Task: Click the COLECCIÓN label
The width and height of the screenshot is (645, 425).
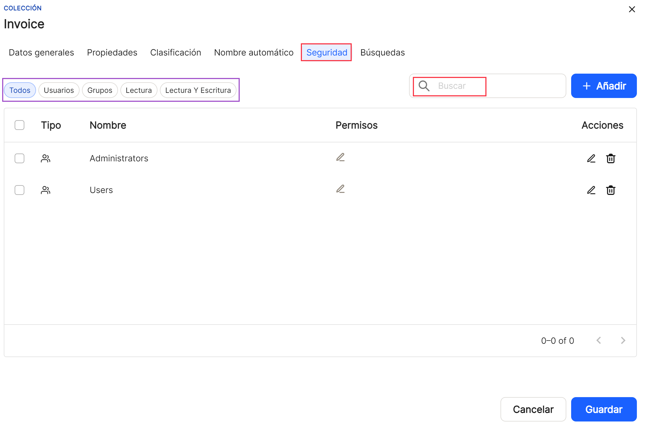Action: point(23,8)
